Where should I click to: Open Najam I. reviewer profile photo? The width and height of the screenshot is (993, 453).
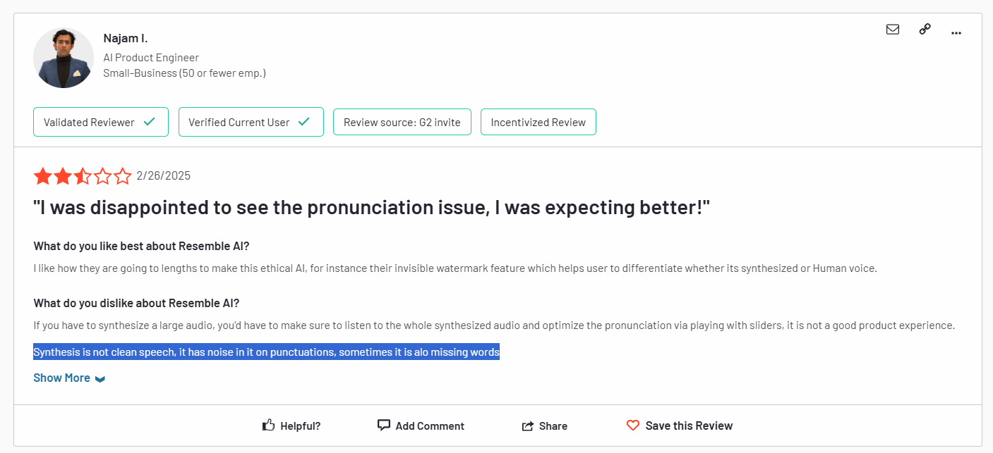tap(64, 58)
